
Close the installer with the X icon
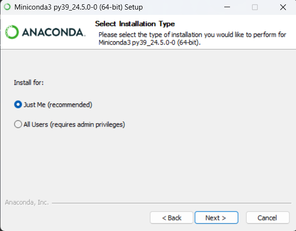(283, 7)
